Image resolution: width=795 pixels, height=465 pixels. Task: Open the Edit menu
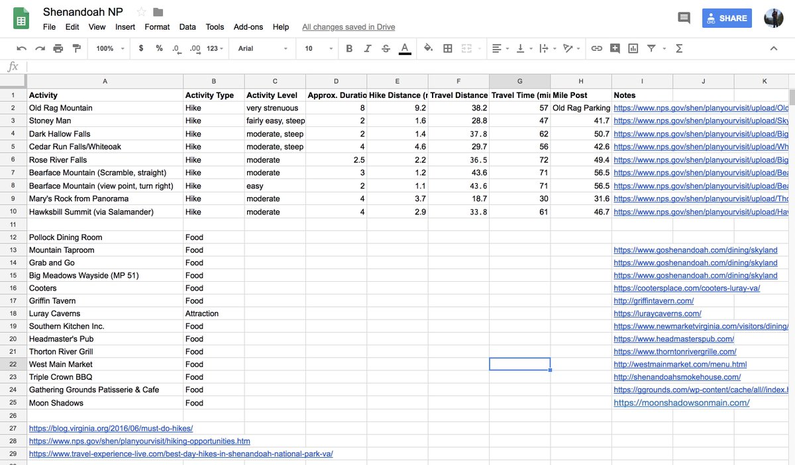click(72, 27)
